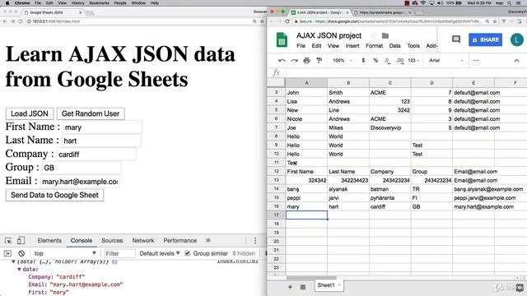The height and width of the screenshot is (296, 527).
Task: Click the undo icon in Sheets toolbar
Action: click(x=282, y=61)
